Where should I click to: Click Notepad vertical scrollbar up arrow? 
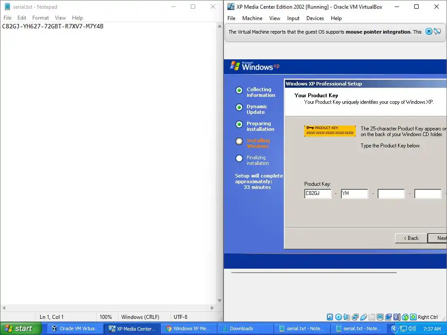click(219, 26)
